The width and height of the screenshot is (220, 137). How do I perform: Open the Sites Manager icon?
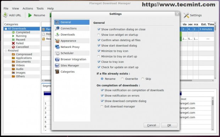pos(57,66)
